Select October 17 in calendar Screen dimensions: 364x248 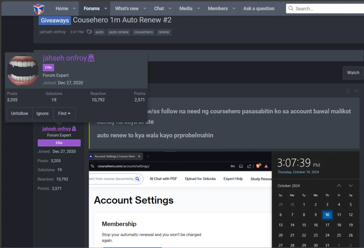327,225
